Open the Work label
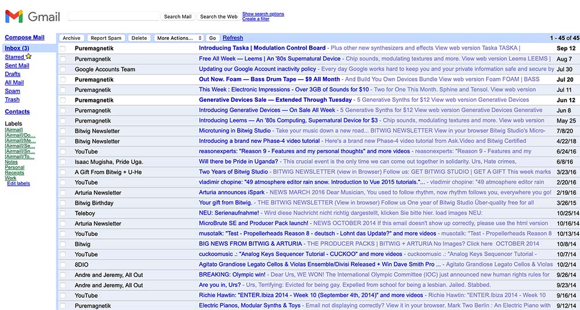 pos(10,178)
